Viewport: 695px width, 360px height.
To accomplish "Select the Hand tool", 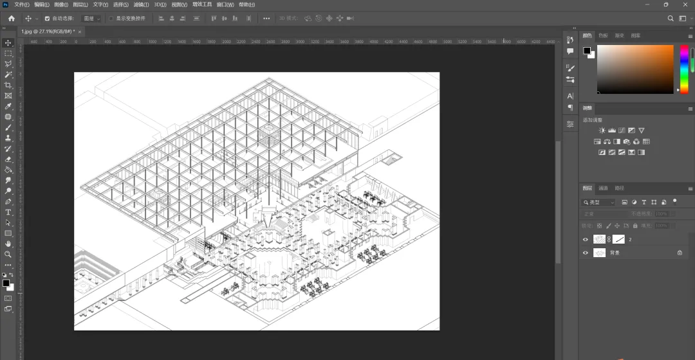I will [8, 244].
